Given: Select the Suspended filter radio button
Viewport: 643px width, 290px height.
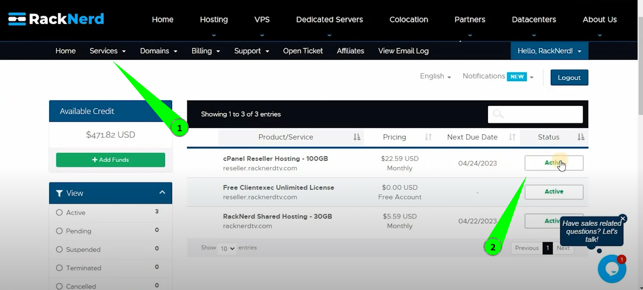Looking at the screenshot, I should 59,249.
